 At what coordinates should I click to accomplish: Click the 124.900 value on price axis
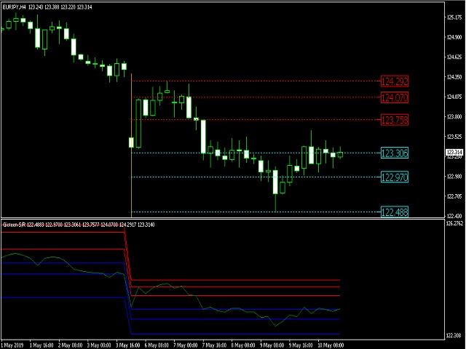[x=454, y=37]
